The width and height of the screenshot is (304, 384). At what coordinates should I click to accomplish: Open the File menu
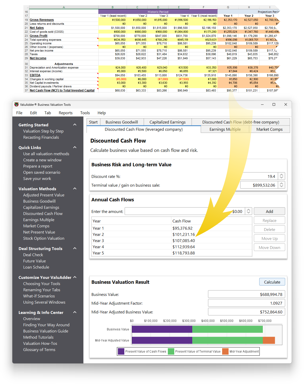click(19, 113)
